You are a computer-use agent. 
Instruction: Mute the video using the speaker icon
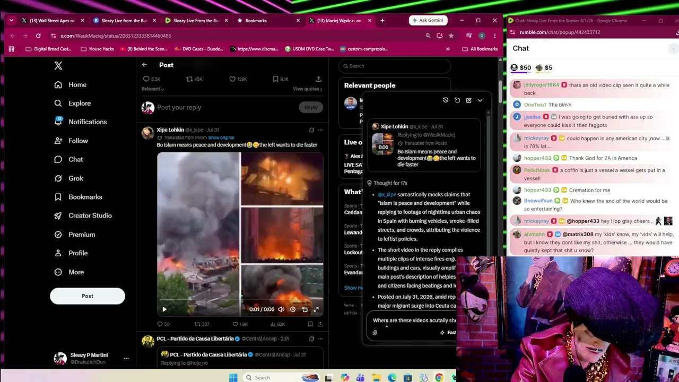coord(281,309)
